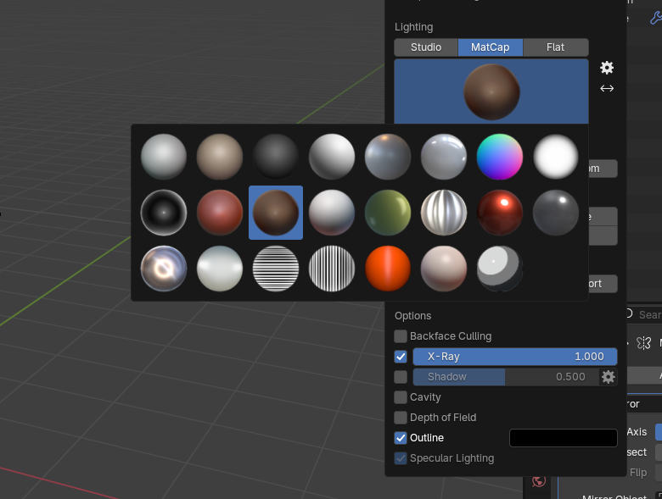This screenshot has width=662, height=499.
Task: Click the large brown MatCap preview
Action: [491, 91]
